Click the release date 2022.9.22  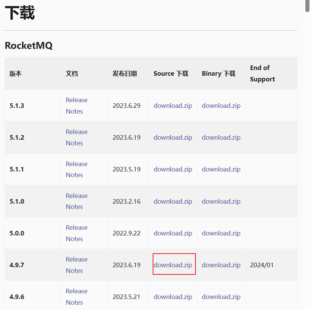point(127,233)
